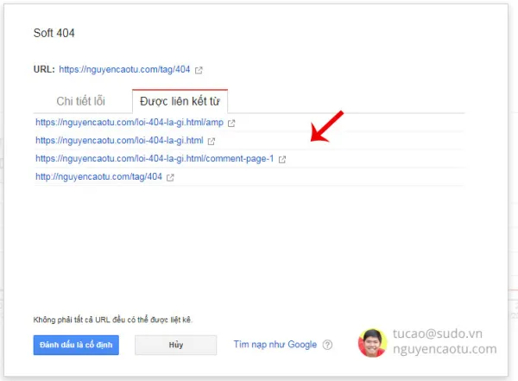
Task: Open the Tìm nạp như Google link
Action: pos(275,345)
